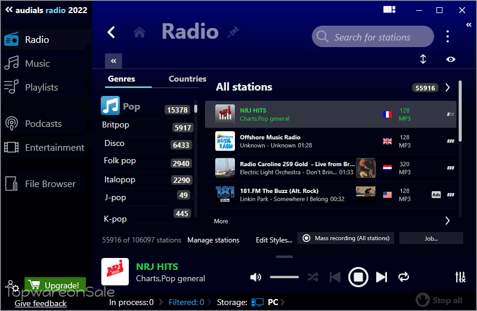The height and width of the screenshot is (311, 477).
Task: Play Offshore Music Radio station
Action: click(331, 141)
